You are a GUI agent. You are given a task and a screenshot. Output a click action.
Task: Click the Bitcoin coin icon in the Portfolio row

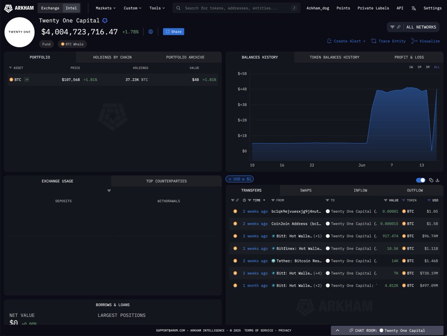pyautogui.click(x=11, y=80)
